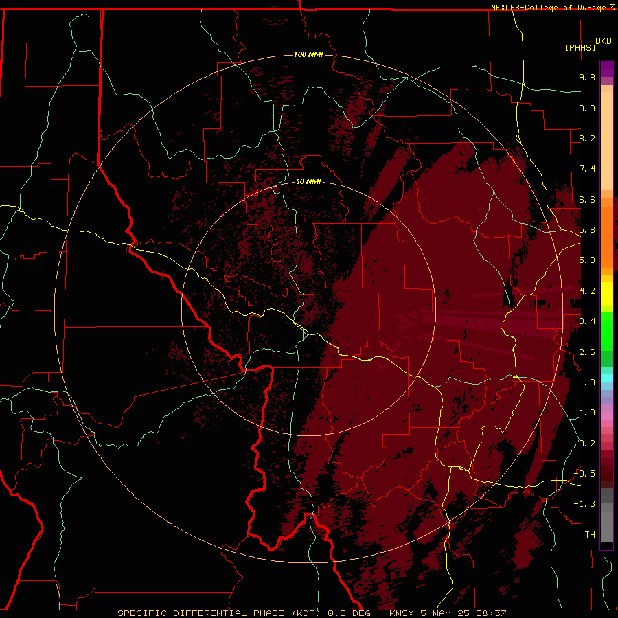The height and width of the screenshot is (618, 618).
Task: Click the DKD product label above the legend
Action: (x=604, y=41)
